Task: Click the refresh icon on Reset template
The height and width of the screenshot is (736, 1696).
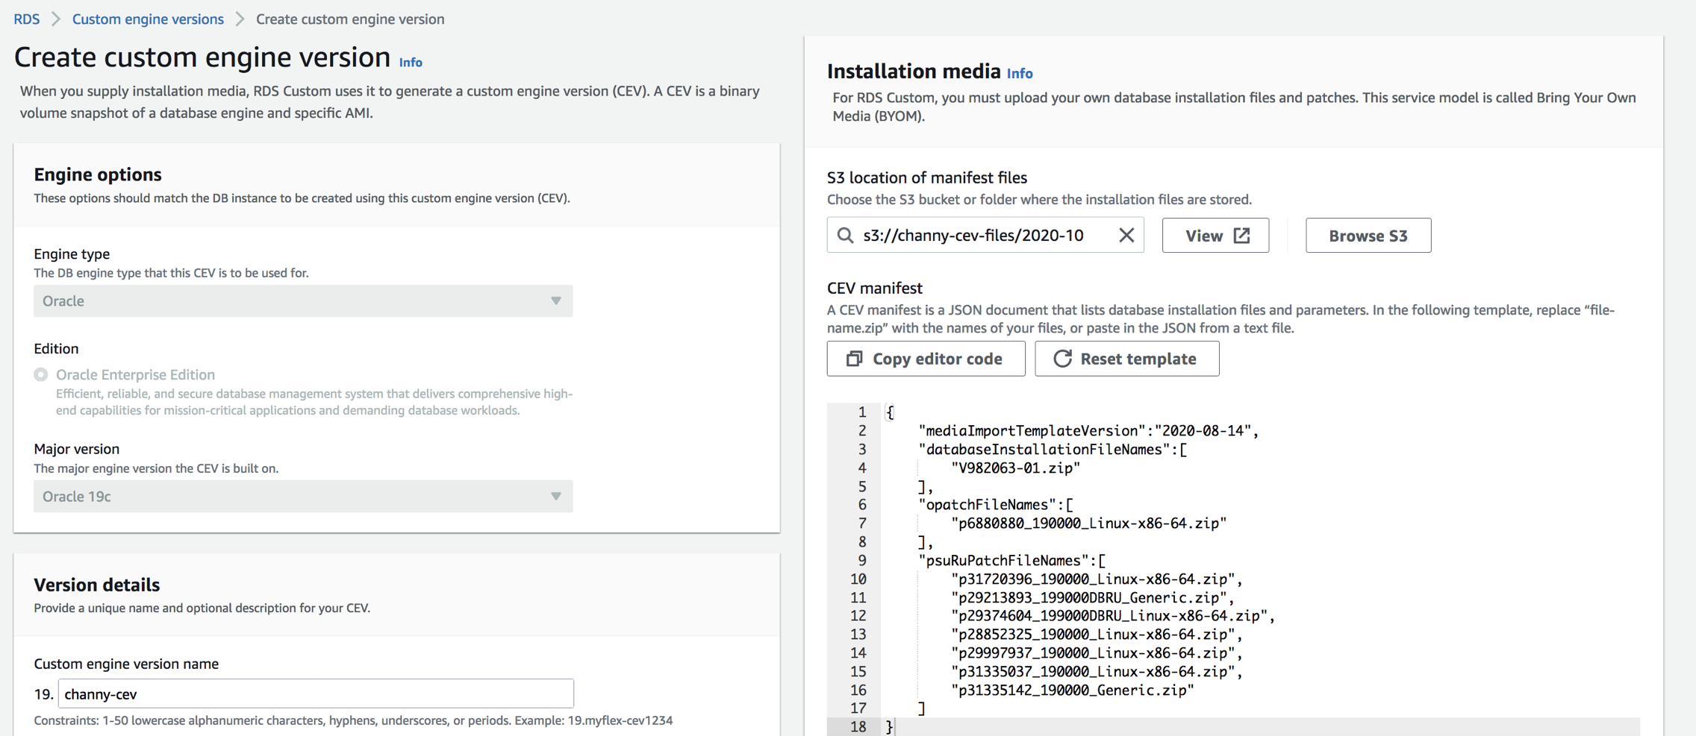Action: pyautogui.click(x=1062, y=359)
